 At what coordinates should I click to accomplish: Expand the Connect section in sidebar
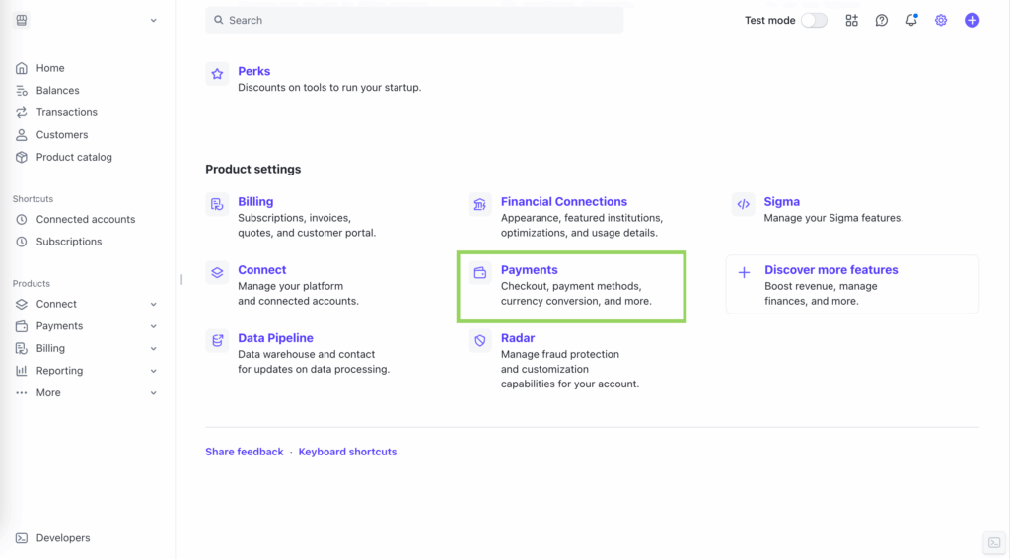153,304
